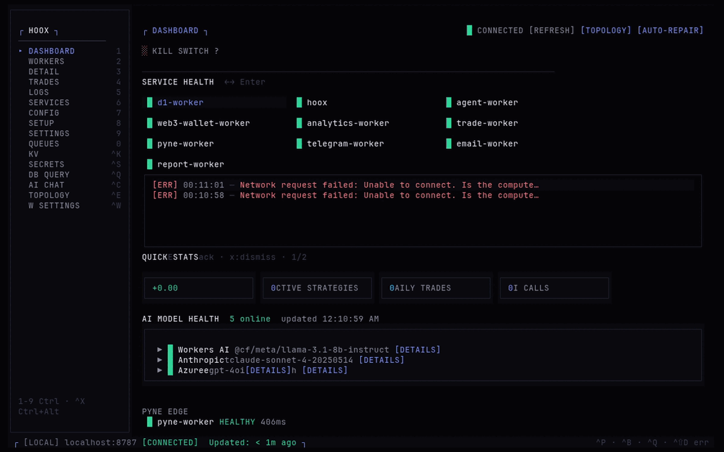
Task: Click the green connection status indicator
Action: tap(469, 30)
